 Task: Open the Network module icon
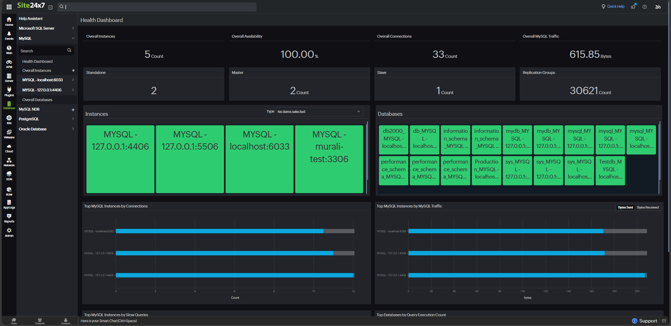pyautogui.click(x=9, y=162)
